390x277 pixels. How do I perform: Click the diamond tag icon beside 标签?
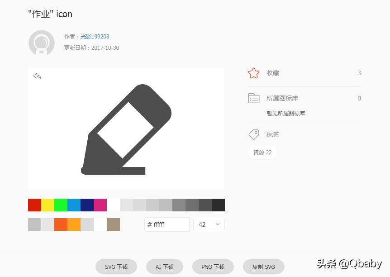click(x=253, y=134)
